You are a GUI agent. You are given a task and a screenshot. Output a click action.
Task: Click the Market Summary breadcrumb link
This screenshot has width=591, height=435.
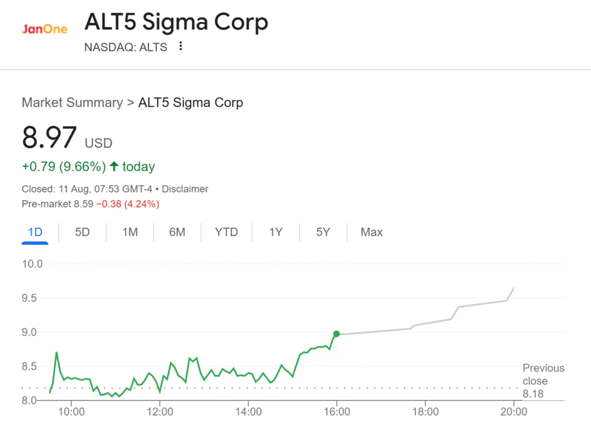(x=72, y=103)
